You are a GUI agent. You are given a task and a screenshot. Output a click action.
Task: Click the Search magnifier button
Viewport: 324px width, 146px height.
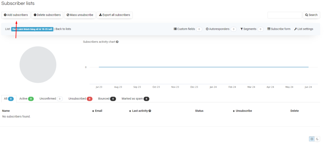point(311,15)
